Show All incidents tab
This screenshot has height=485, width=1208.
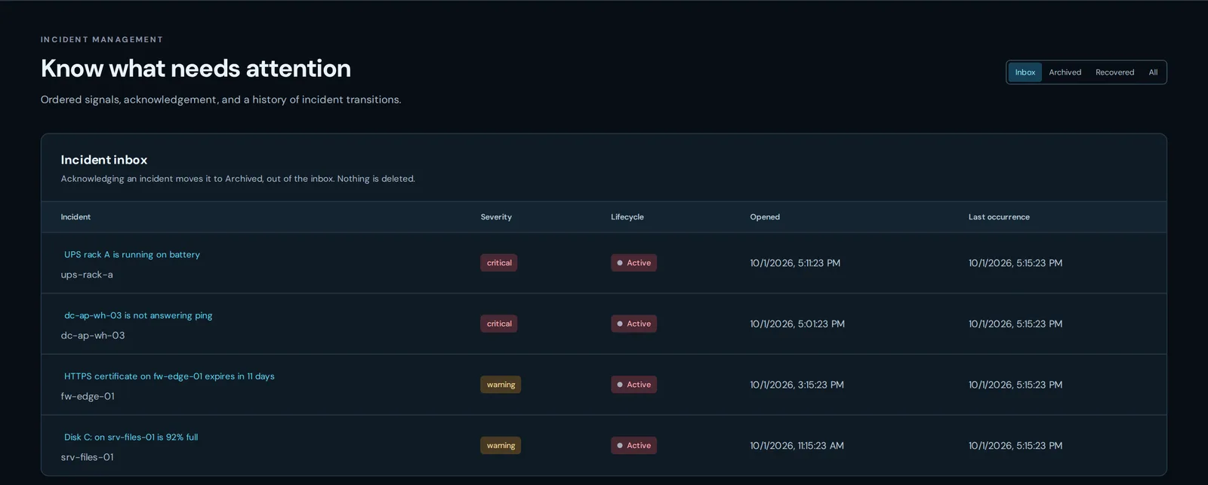[x=1153, y=72]
